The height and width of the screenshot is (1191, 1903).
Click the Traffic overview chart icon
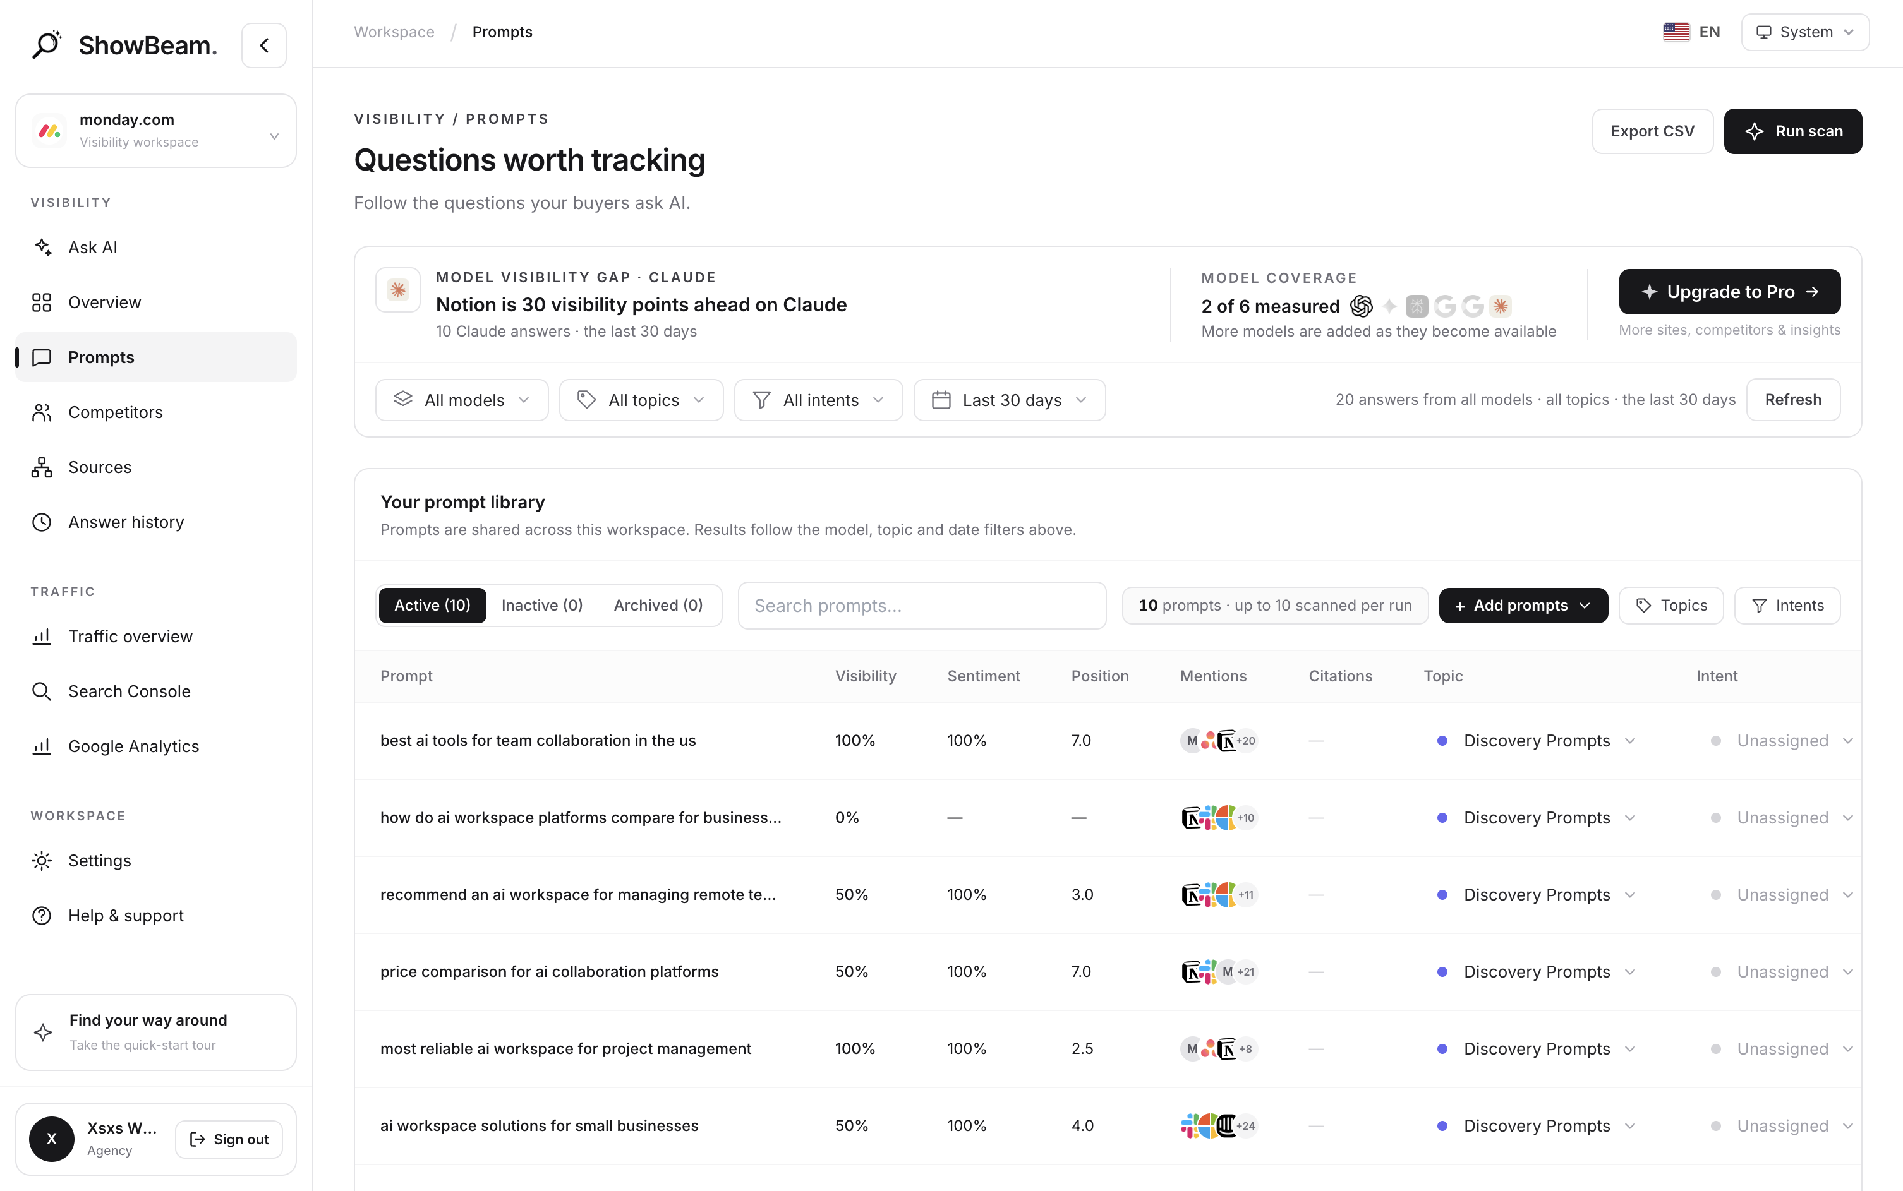pos(42,637)
